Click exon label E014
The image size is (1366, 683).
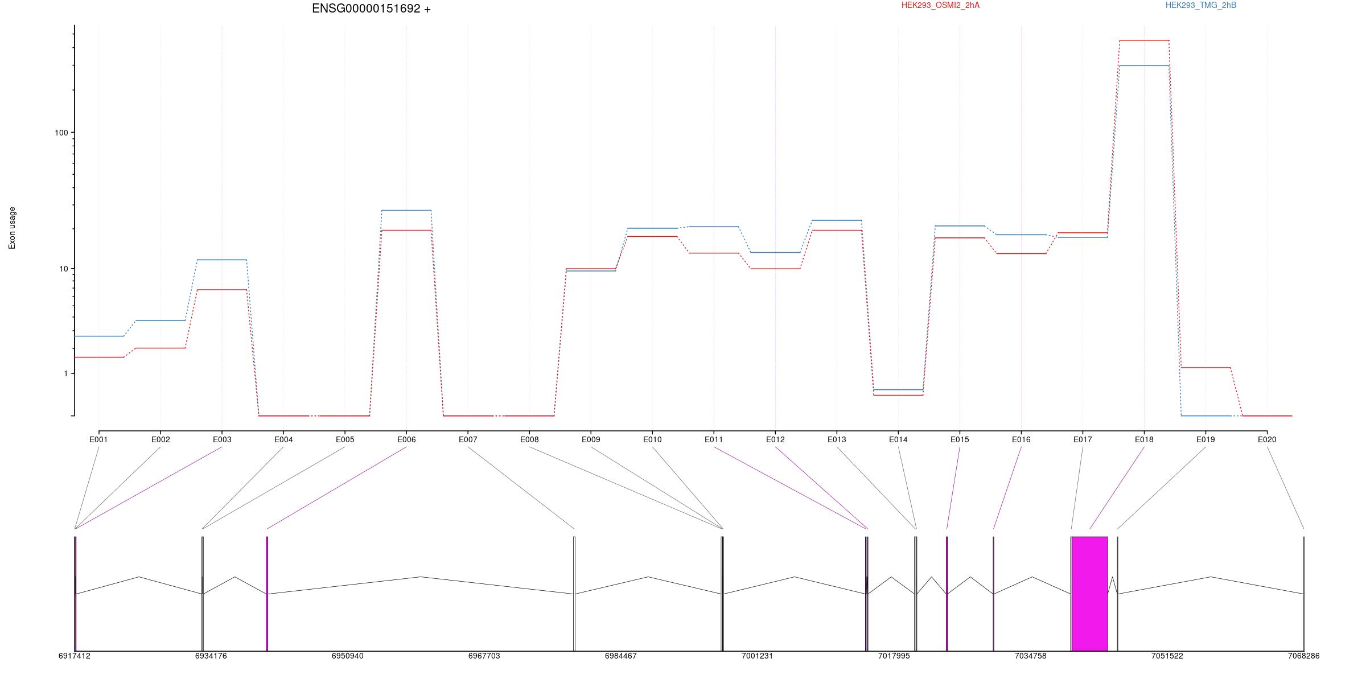(898, 439)
